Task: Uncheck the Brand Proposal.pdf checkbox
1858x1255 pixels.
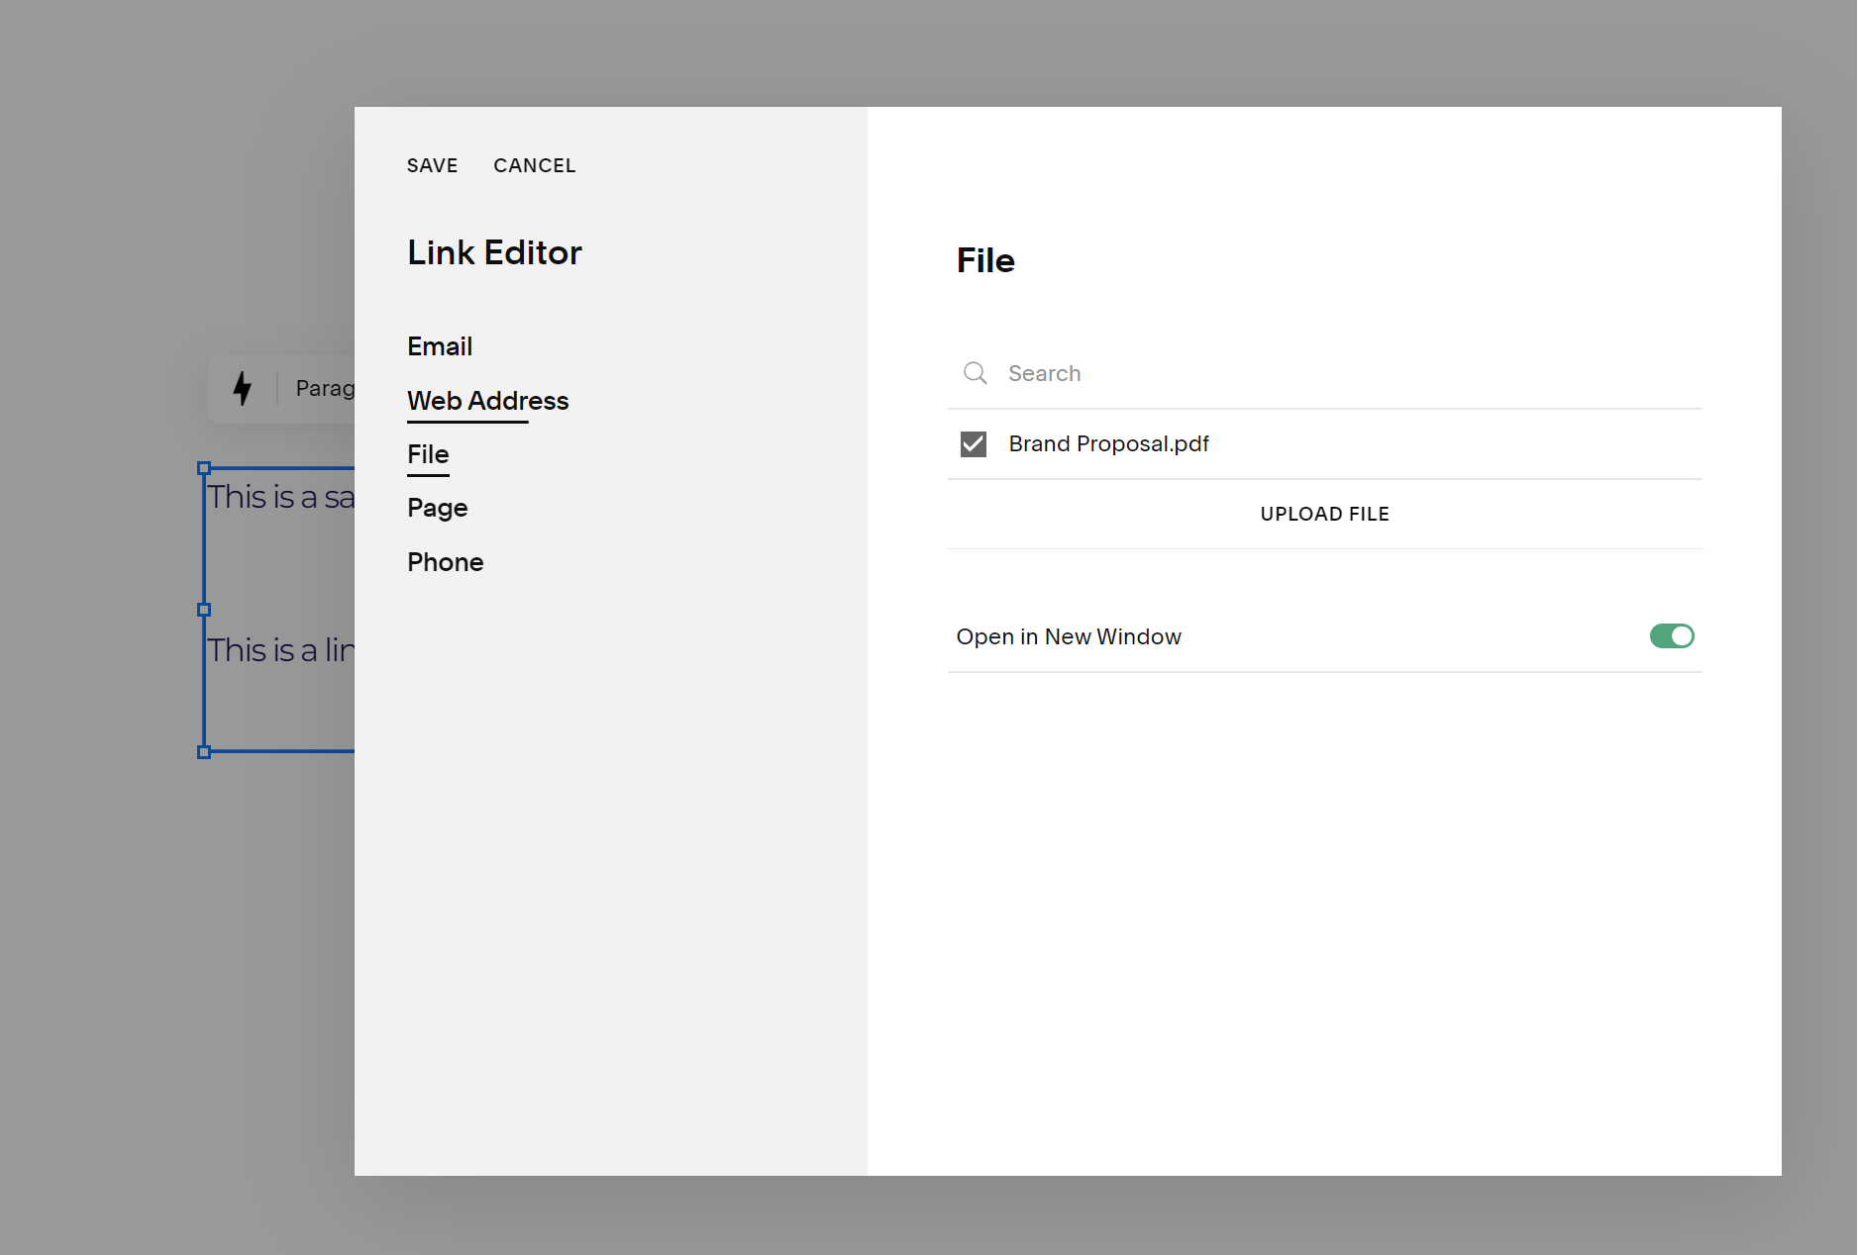Action: tap(973, 443)
